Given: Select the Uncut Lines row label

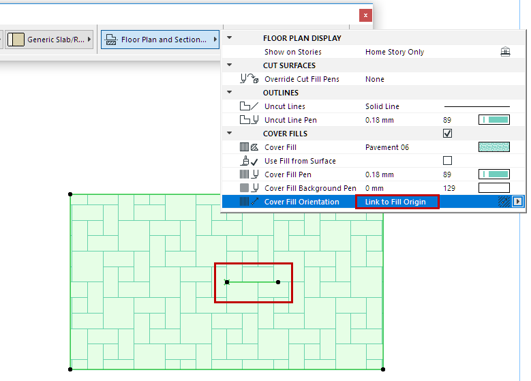Looking at the screenshot, I should (x=285, y=106).
